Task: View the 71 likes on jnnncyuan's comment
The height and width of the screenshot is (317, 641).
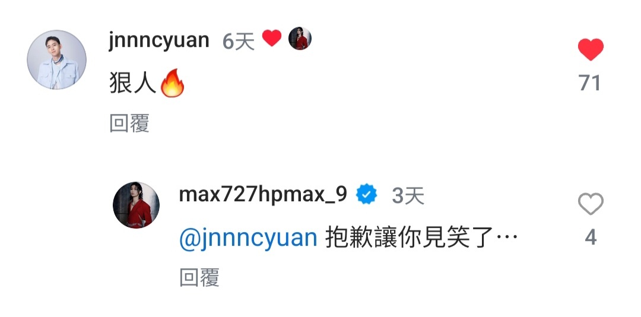Action: 590,83
